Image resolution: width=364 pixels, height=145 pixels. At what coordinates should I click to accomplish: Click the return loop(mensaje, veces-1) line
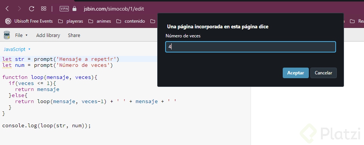tap(96, 101)
